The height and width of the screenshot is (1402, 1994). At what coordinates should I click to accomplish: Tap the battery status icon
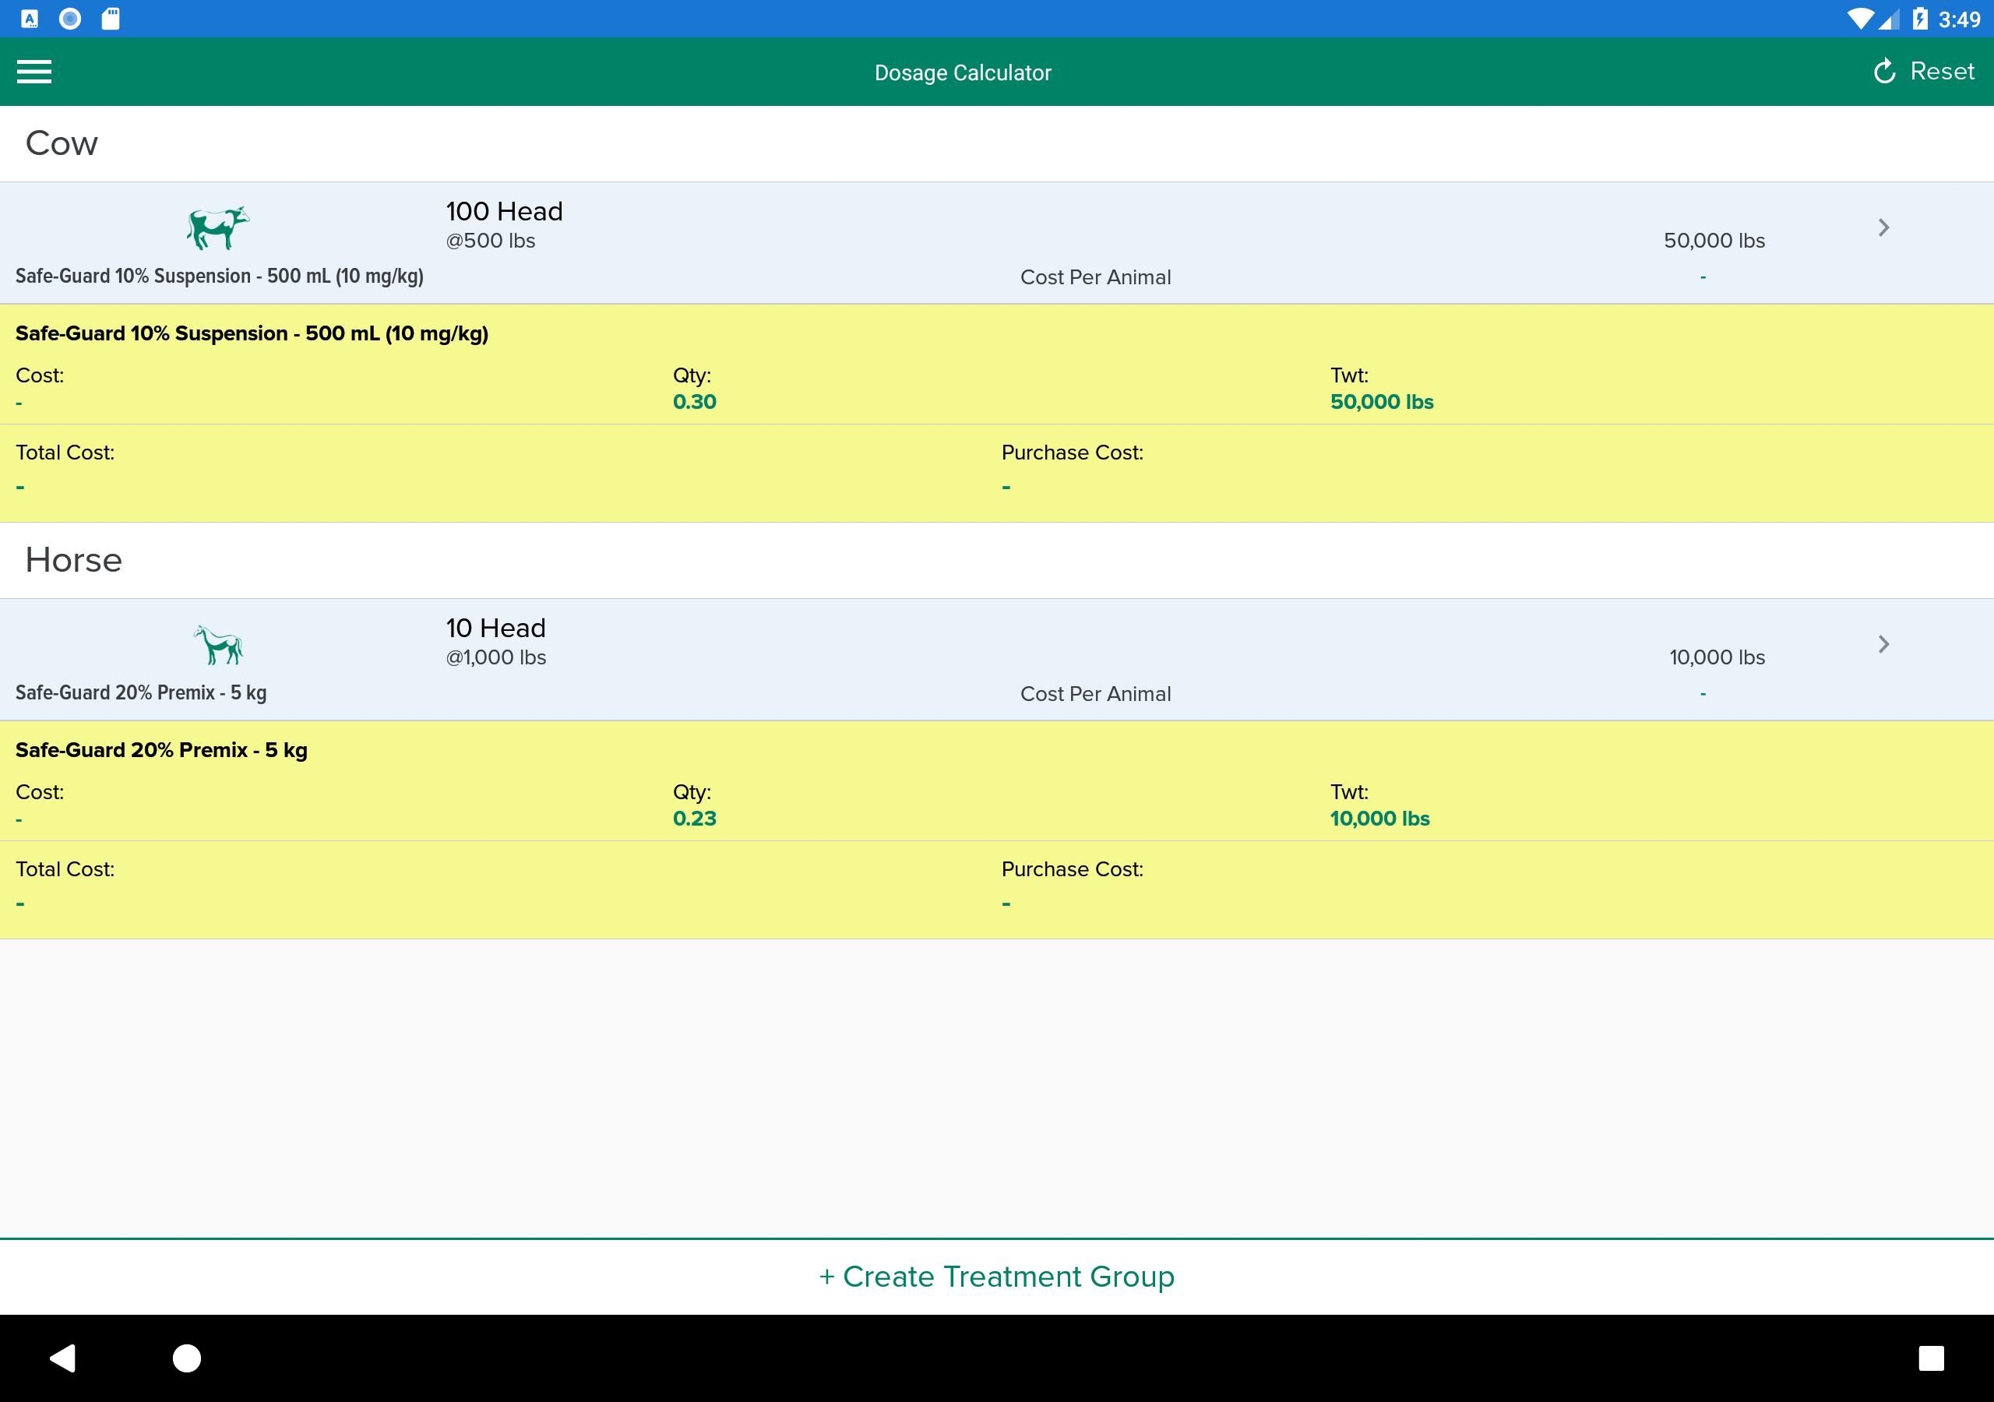[x=1919, y=19]
